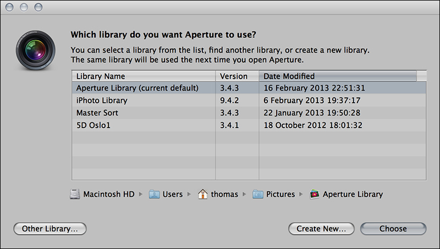Click the Pictures path label
Screen dimensions: 440x249
click(280, 194)
